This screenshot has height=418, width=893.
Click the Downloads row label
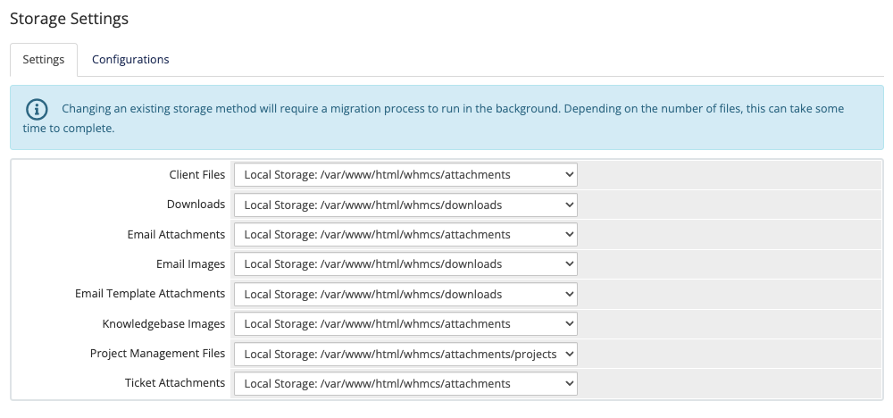[x=196, y=205]
